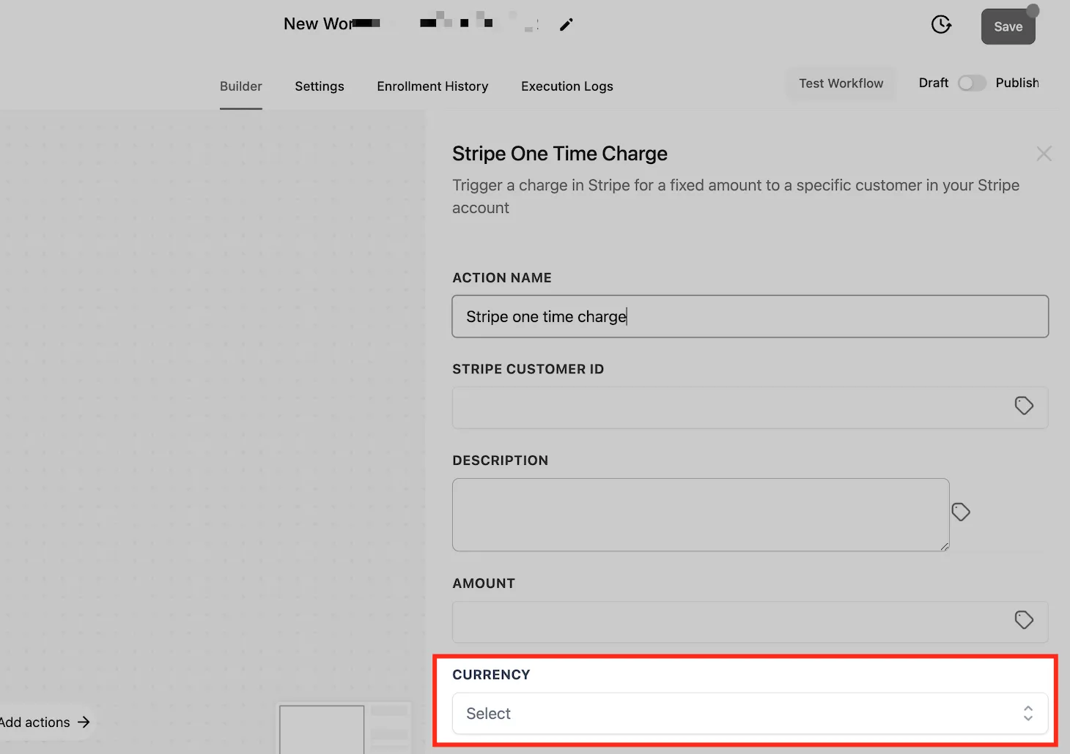Click tag icon in Amount field
The height and width of the screenshot is (754, 1070).
[x=1024, y=620]
